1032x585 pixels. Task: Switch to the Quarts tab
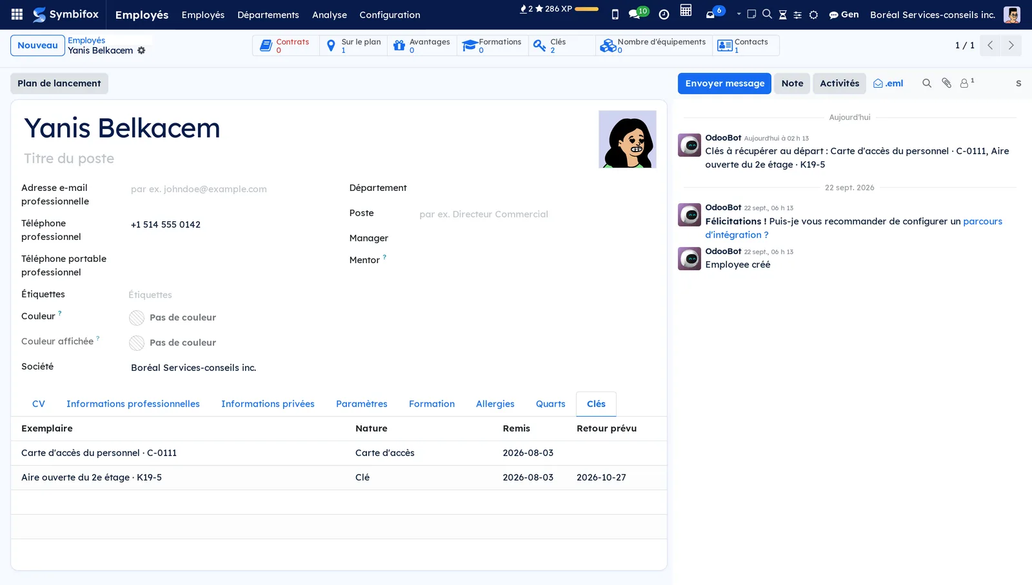coord(551,404)
